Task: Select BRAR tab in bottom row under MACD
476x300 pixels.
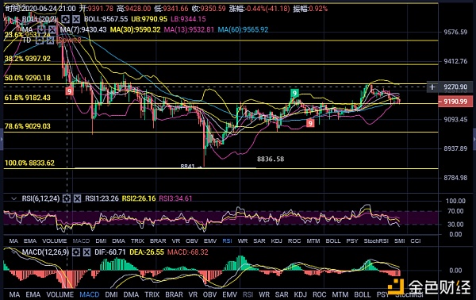Action: click(174, 294)
